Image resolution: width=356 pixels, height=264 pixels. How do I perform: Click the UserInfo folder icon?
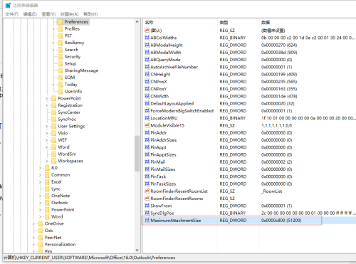(61, 91)
